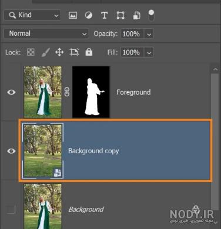Open the Normal blend mode dropdown

(x=46, y=33)
